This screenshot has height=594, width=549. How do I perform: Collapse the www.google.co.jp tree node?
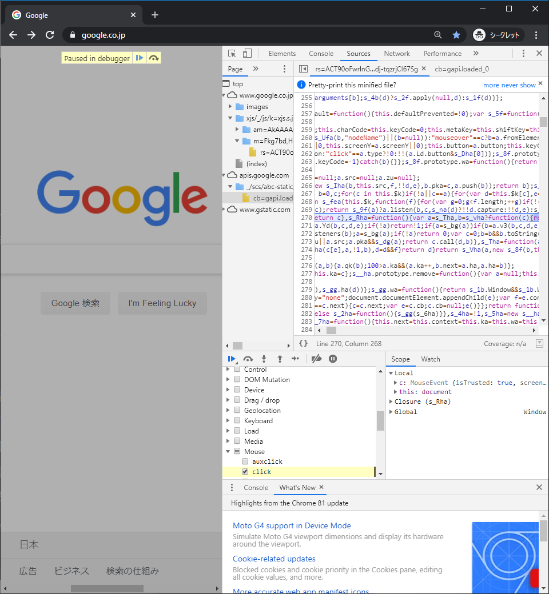(224, 95)
